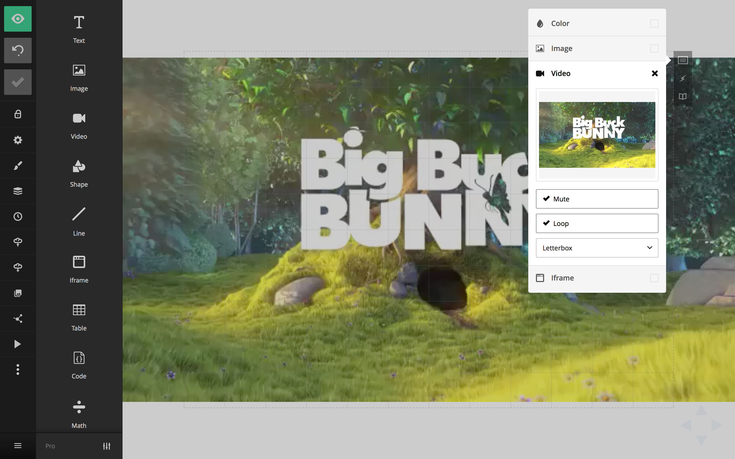Insert a Line block
735x459 pixels.
point(79,222)
